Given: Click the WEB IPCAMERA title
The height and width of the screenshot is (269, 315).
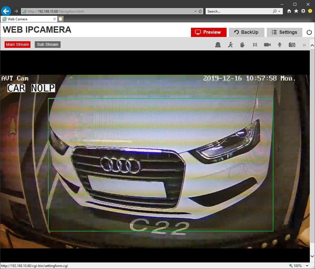Looking at the screenshot, I should point(37,30).
